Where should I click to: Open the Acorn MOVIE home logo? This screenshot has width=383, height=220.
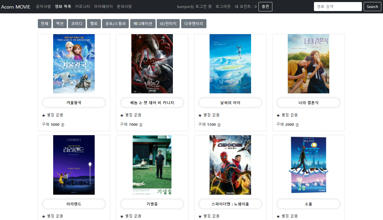click(16, 7)
